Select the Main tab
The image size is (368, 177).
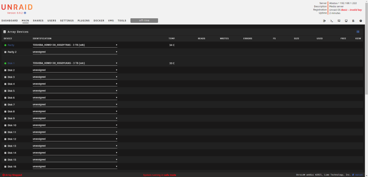click(25, 21)
